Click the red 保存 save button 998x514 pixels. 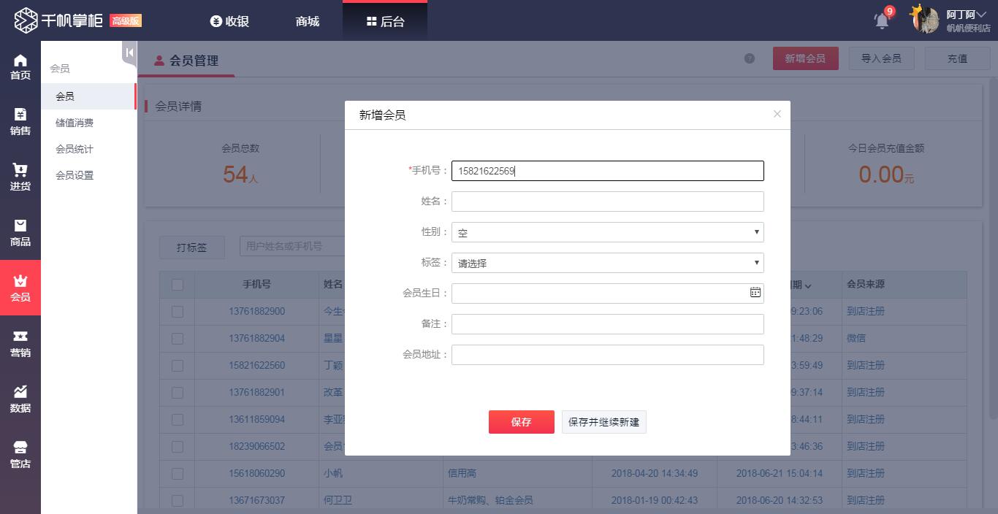click(521, 422)
